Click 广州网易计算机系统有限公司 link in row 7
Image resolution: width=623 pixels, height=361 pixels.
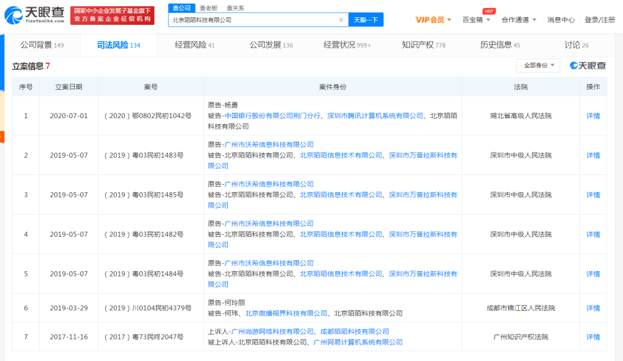(358, 342)
